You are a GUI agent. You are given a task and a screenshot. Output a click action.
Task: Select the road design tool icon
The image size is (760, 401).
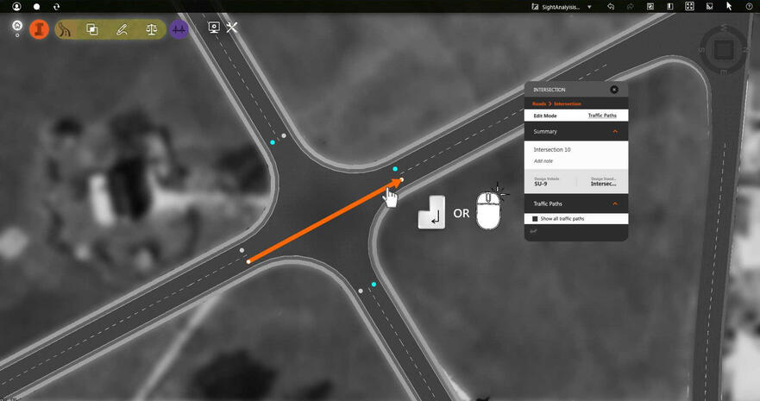click(x=66, y=28)
